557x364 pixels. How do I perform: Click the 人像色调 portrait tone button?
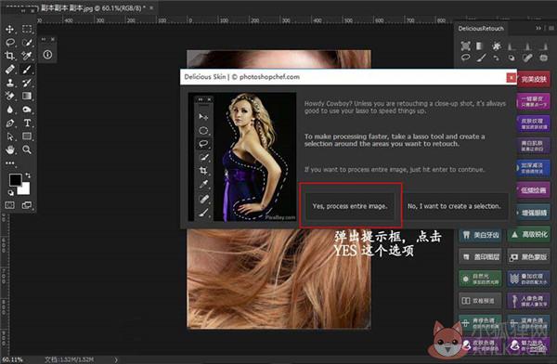pos(529,301)
